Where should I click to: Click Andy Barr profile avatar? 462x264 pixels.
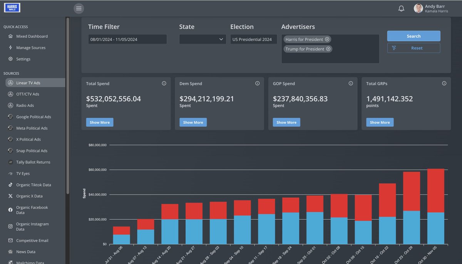point(418,8)
